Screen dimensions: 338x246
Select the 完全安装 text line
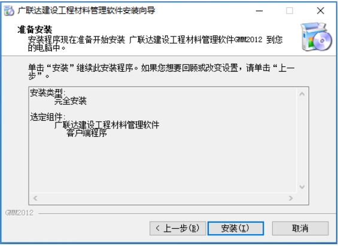pyautogui.click(x=71, y=101)
